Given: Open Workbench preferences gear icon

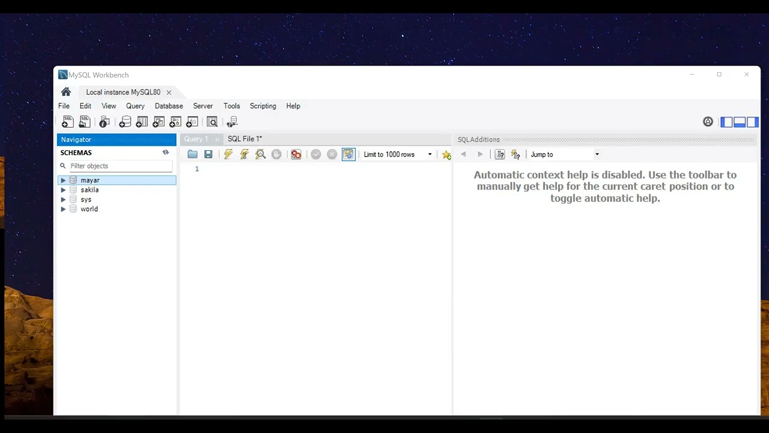Looking at the screenshot, I should click(x=708, y=122).
